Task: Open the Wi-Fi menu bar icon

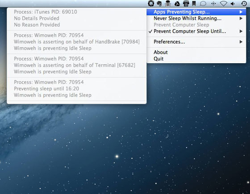Action: (x=224, y=4)
